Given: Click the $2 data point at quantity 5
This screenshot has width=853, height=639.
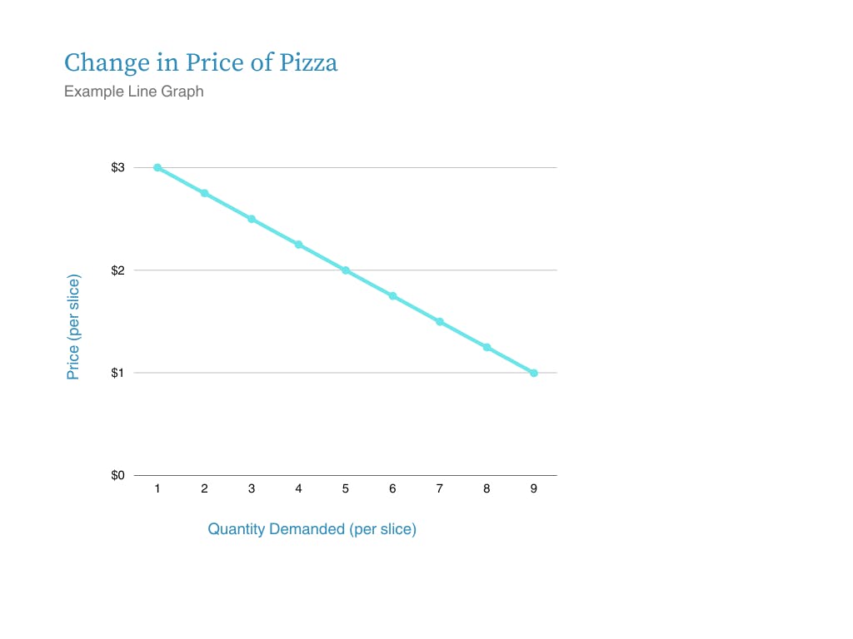Looking at the screenshot, I should tap(346, 270).
